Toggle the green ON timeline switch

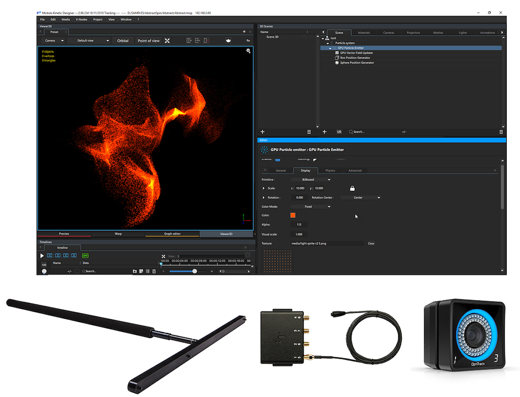(x=85, y=256)
